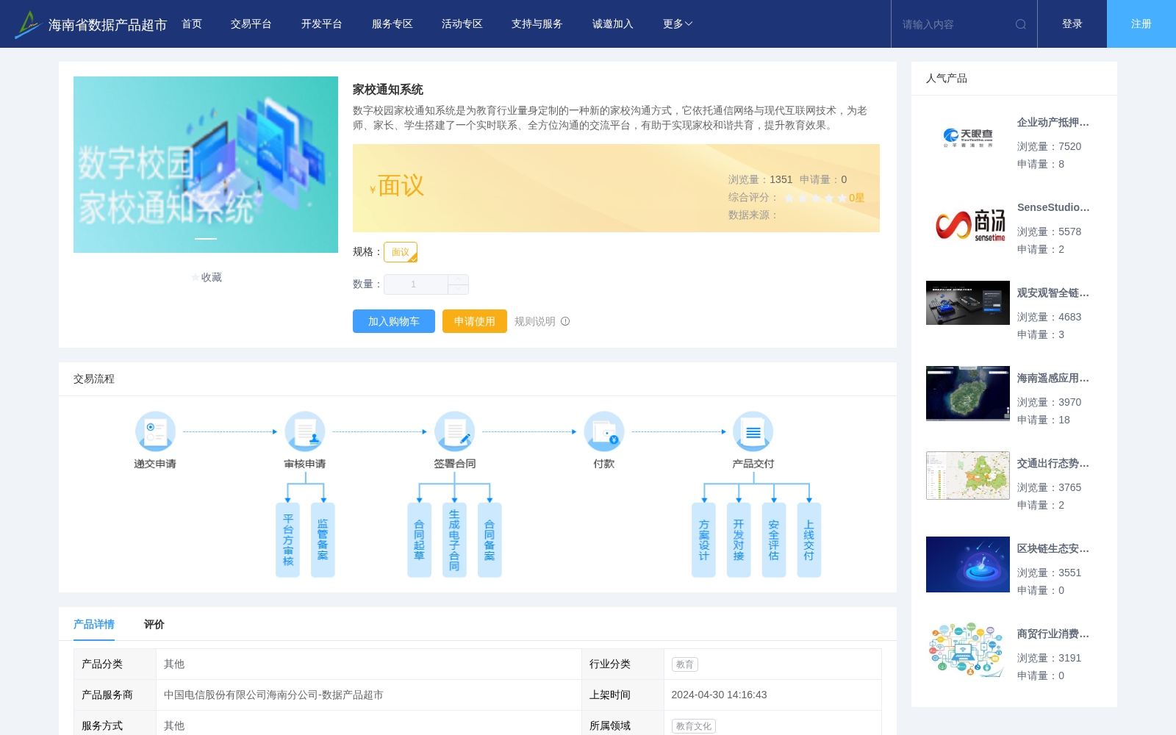Click the 付款 process icon
The image size is (1176, 735).
click(604, 431)
